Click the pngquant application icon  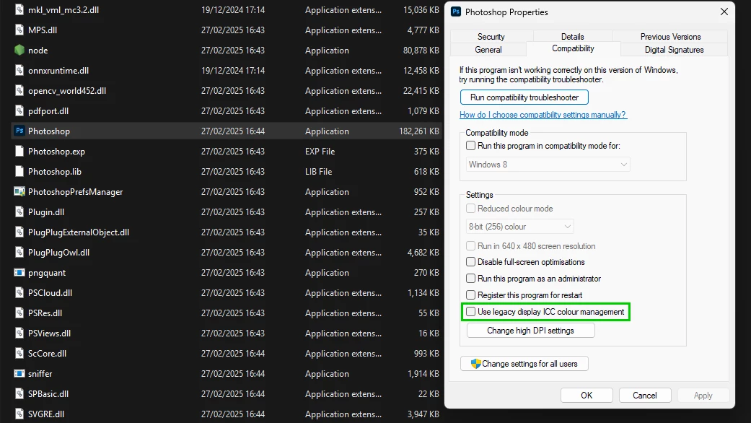click(19, 273)
